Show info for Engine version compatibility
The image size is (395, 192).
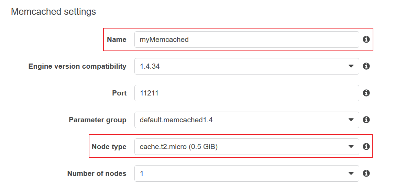pyautogui.click(x=366, y=66)
